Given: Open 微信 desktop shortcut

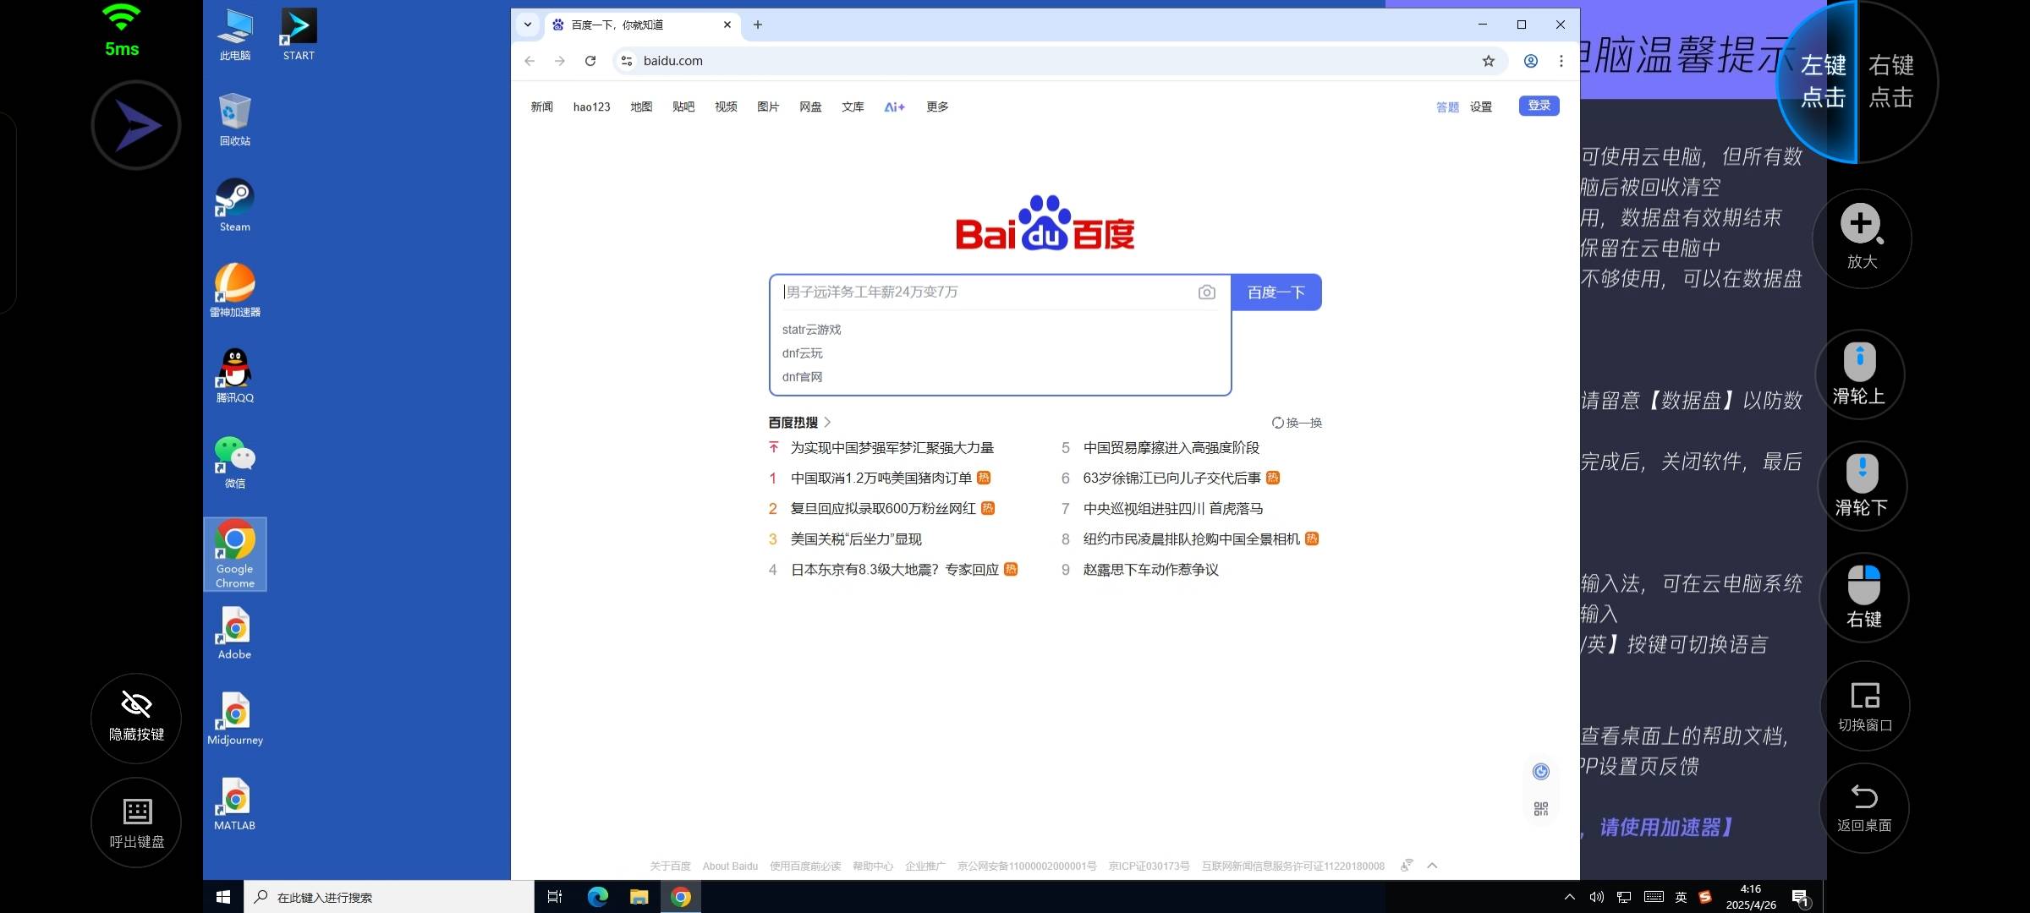Looking at the screenshot, I should pyautogui.click(x=234, y=462).
